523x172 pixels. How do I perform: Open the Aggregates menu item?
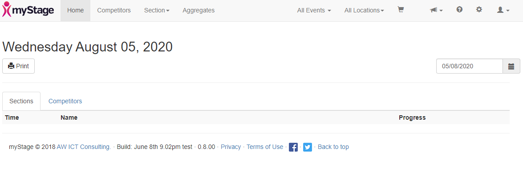[x=199, y=10]
